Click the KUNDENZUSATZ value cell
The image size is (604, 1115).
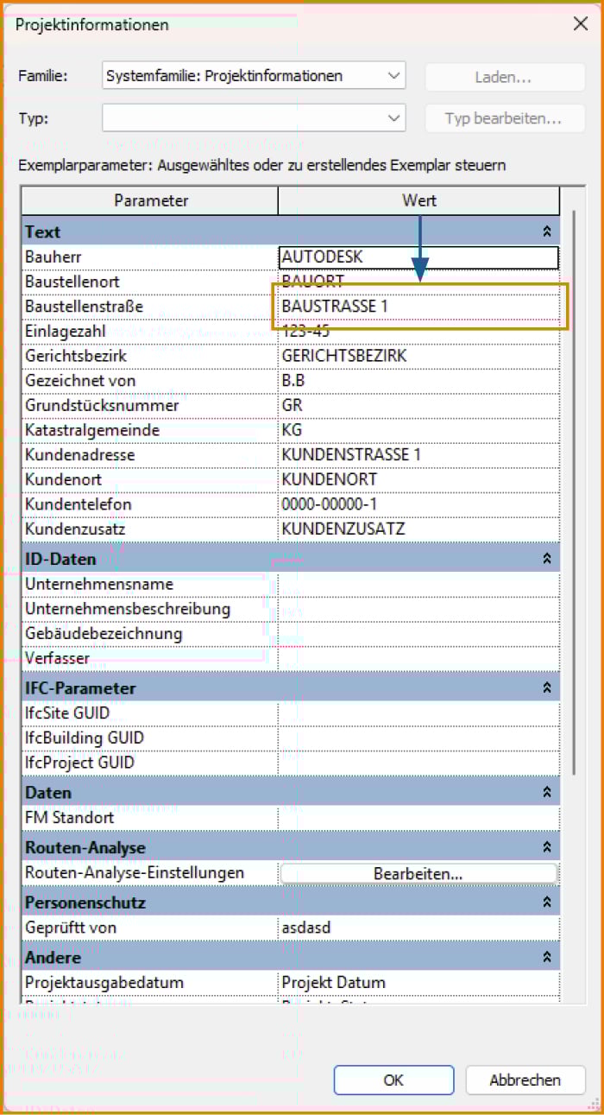tap(418, 528)
